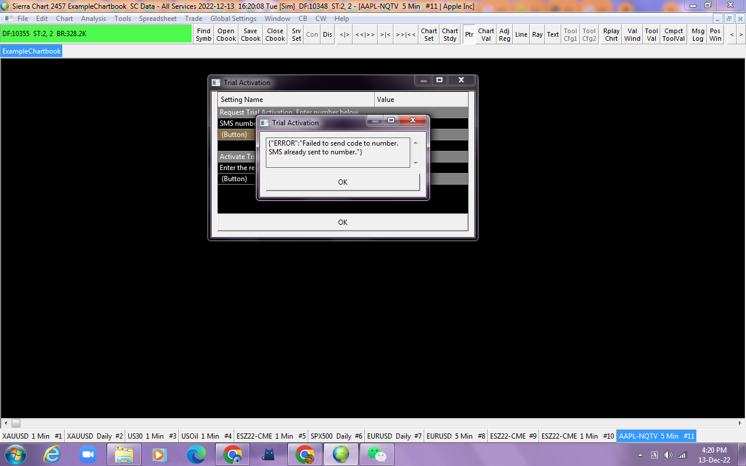
Task: Select the Text drawing tool
Action: tap(553, 34)
